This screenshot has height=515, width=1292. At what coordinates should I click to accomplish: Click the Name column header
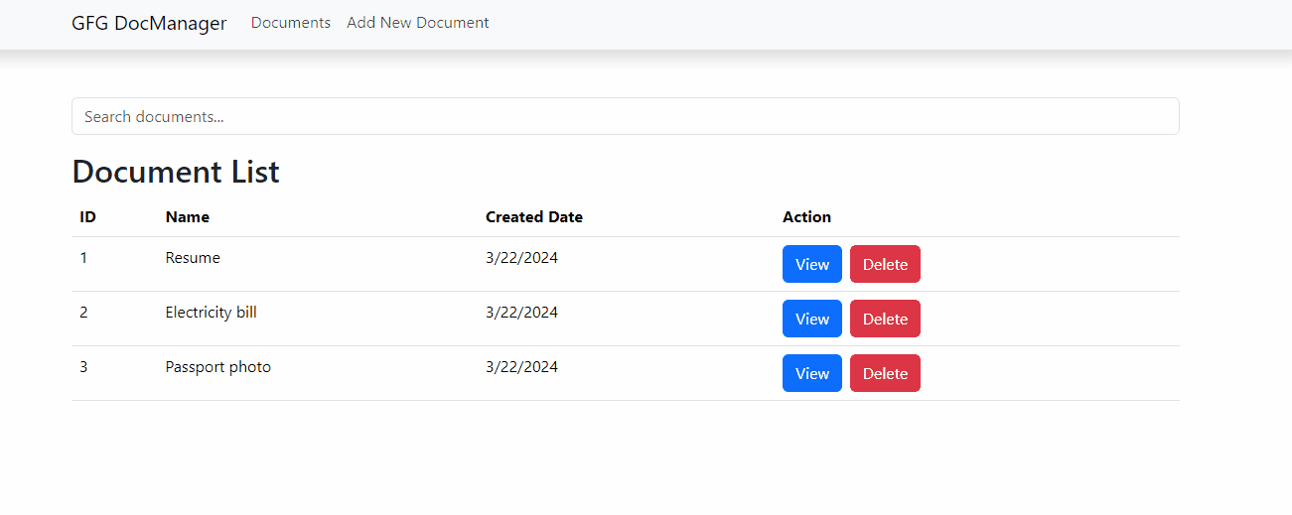187,217
